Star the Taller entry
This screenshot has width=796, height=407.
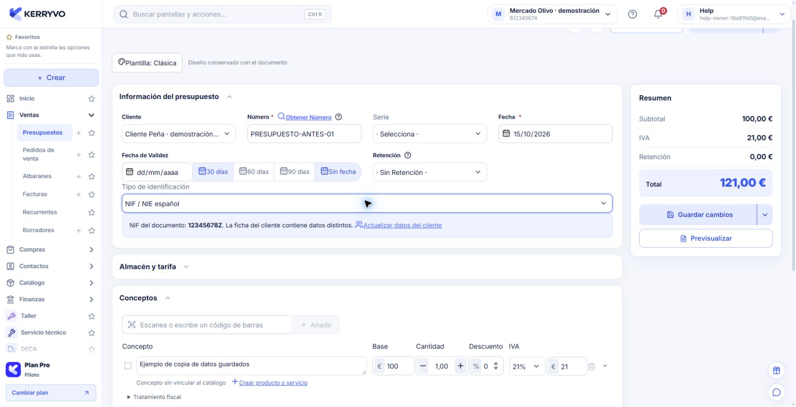pos(92,316)
